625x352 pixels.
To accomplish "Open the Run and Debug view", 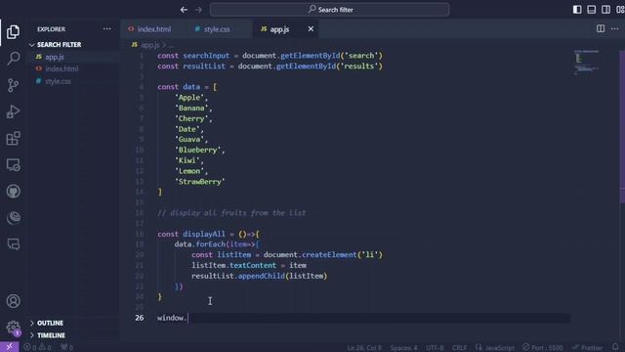I will 13,111.
